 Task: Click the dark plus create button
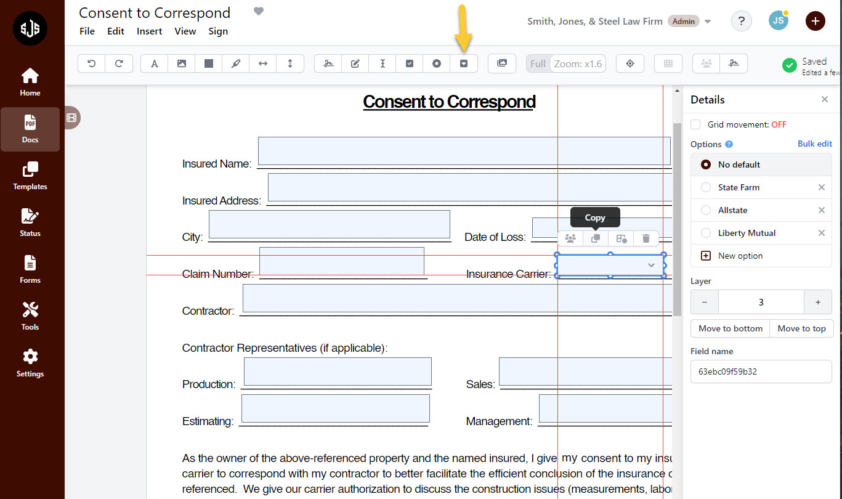tap(816, 21)
